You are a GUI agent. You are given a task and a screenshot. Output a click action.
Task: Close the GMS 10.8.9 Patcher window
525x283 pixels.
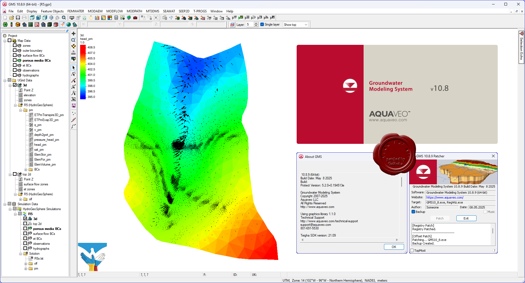493,156
